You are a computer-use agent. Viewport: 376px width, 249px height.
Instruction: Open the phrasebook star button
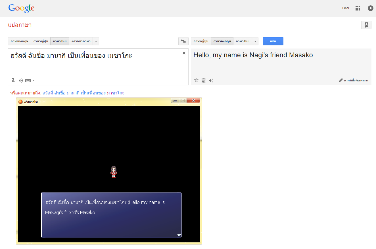366,25
